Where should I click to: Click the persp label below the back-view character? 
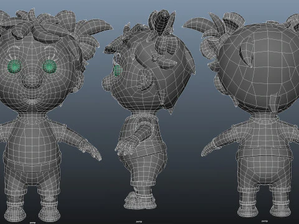tap(264, 221)
